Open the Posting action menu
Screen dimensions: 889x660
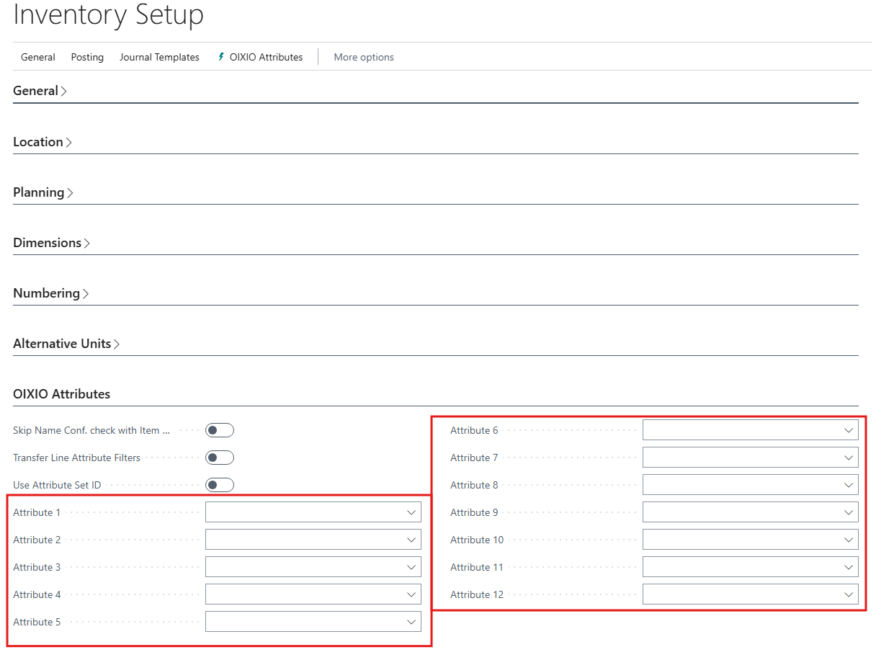click(x=87, y=57)
